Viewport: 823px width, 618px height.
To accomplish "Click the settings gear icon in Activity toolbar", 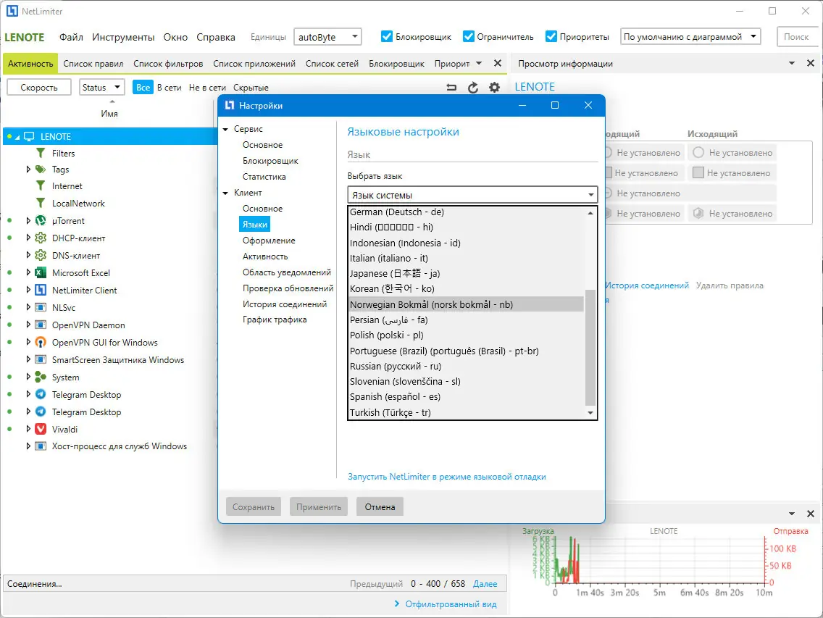I will coord(494,88).
